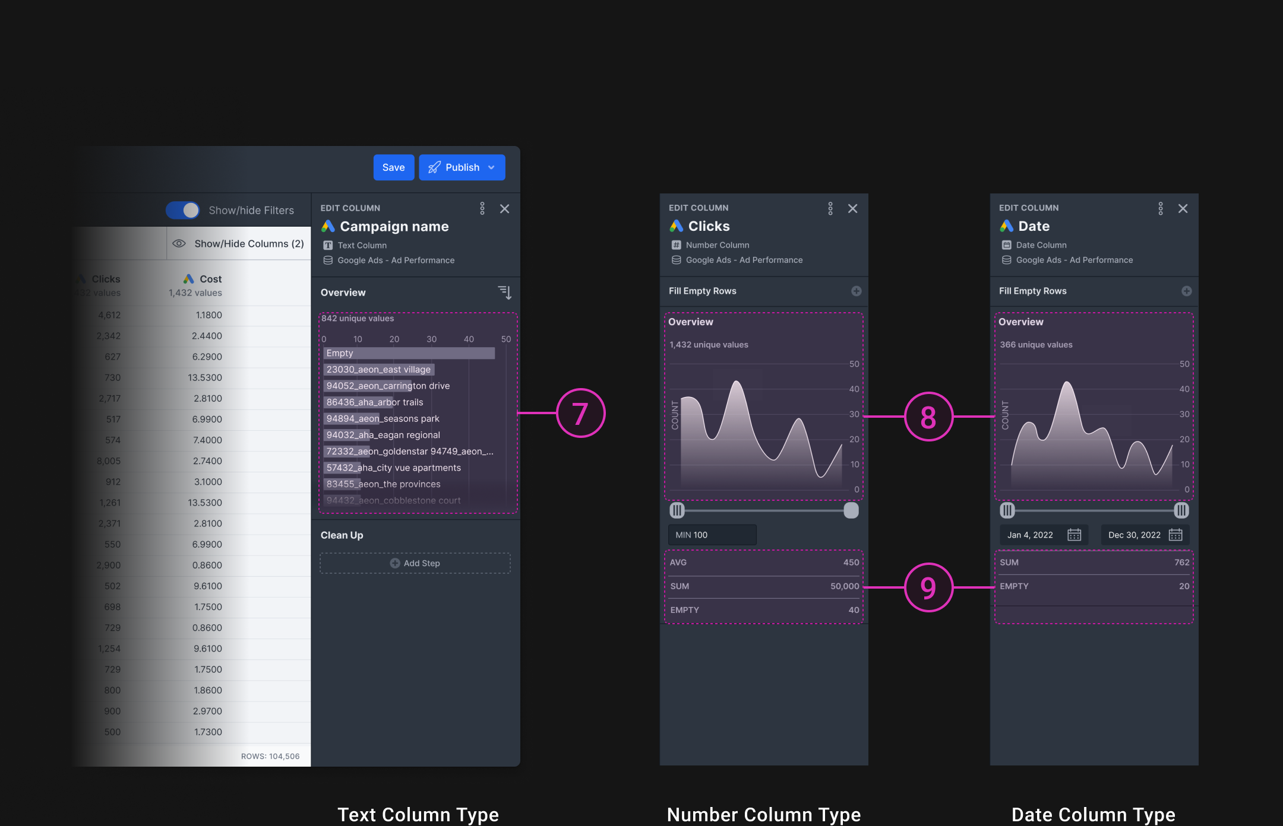Open more options in Campaign name panel

coord(482,208)
